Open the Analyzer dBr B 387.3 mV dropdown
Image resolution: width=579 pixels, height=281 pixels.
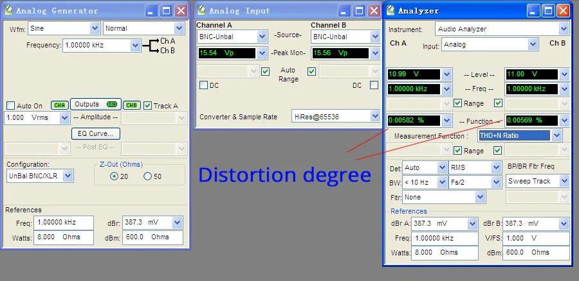click(x=564, y=223)
